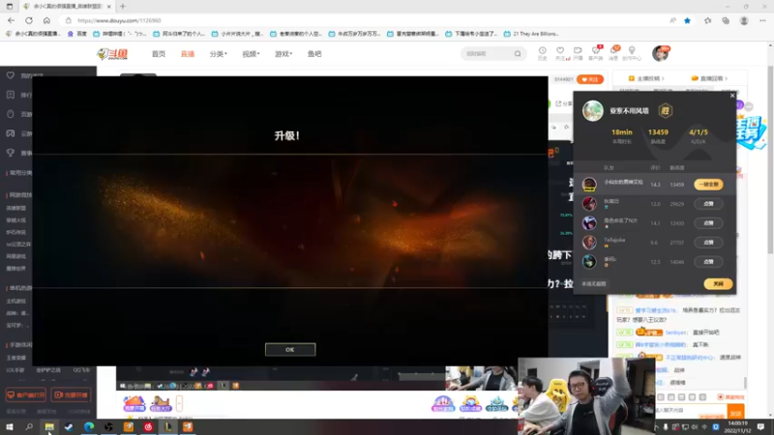Click the search magnifier icon
Image resolution: width=774 pixels, height=435 pixels.
coord(518,54)
